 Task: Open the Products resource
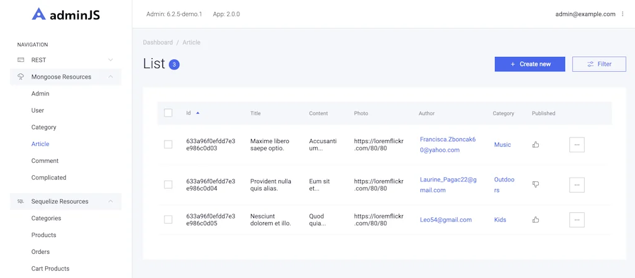pyautogui.click(x=44, y=235)
